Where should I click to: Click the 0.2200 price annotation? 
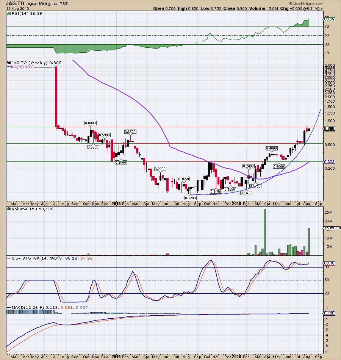pyautogui.click(x=160, y=169)
